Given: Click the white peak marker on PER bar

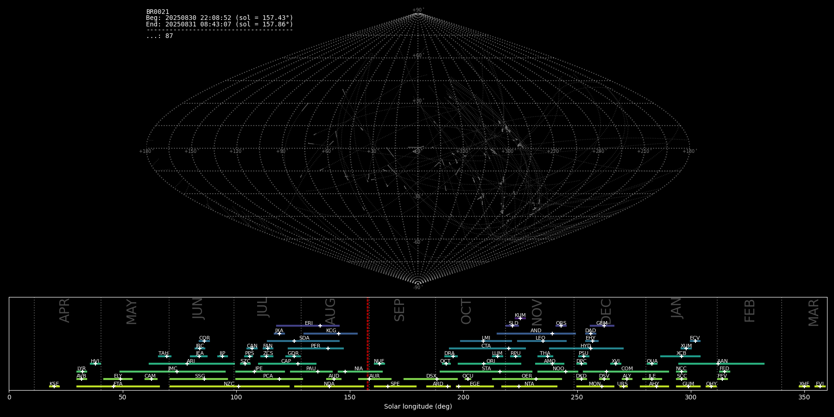Looking at the screenshot, I should (328, 348).
